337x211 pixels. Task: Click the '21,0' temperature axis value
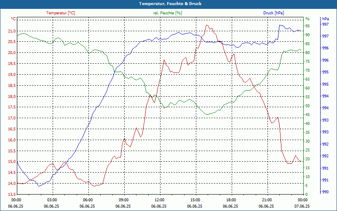coord(12,31)
